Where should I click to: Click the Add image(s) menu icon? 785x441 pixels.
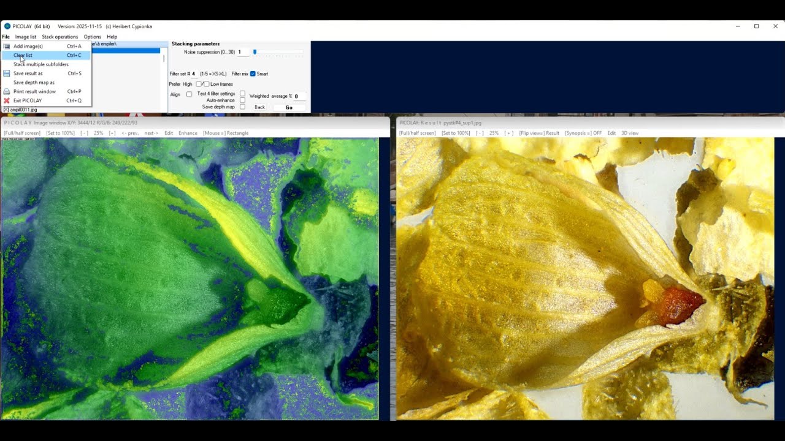pos(6,46)
